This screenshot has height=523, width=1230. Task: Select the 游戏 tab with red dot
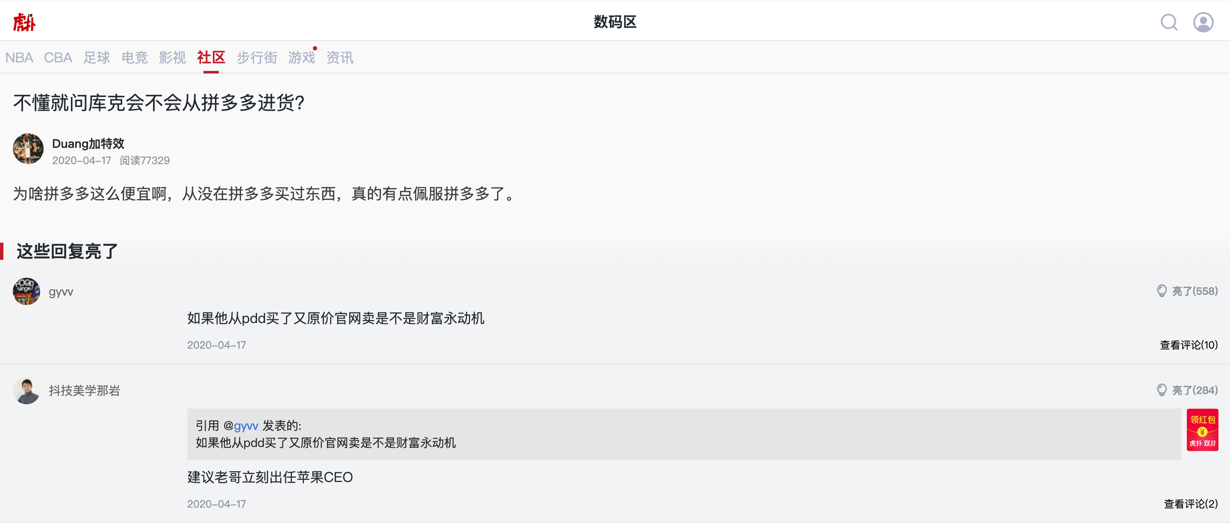pyautogui.click(x=302, y=58)
